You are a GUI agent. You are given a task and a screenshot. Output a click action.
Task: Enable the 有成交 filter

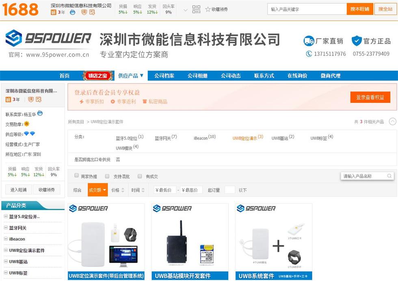(x=140, y=175)
